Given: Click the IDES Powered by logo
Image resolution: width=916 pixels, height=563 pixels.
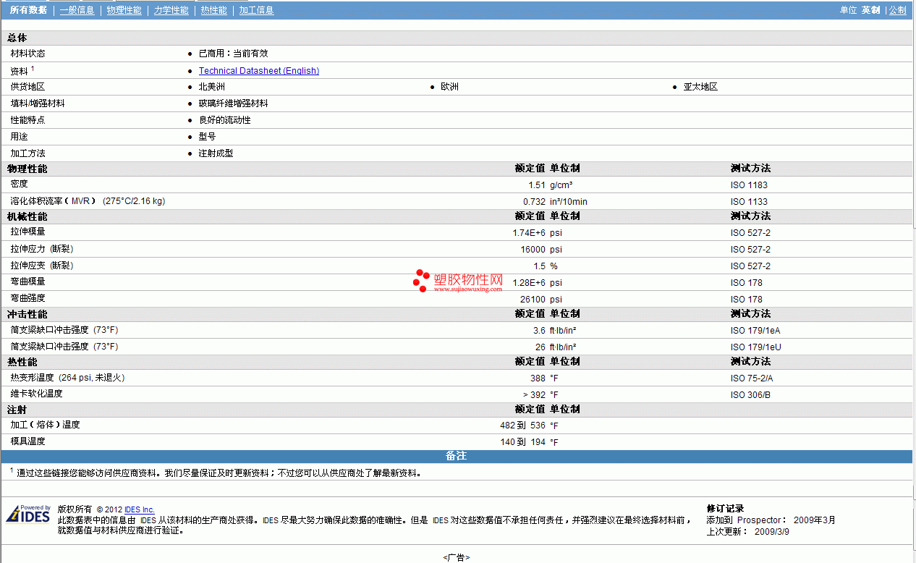Looking at the screenshot, I should click(x=28, y=513).
